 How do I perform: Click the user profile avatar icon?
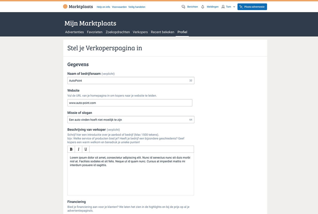(223, 7)
